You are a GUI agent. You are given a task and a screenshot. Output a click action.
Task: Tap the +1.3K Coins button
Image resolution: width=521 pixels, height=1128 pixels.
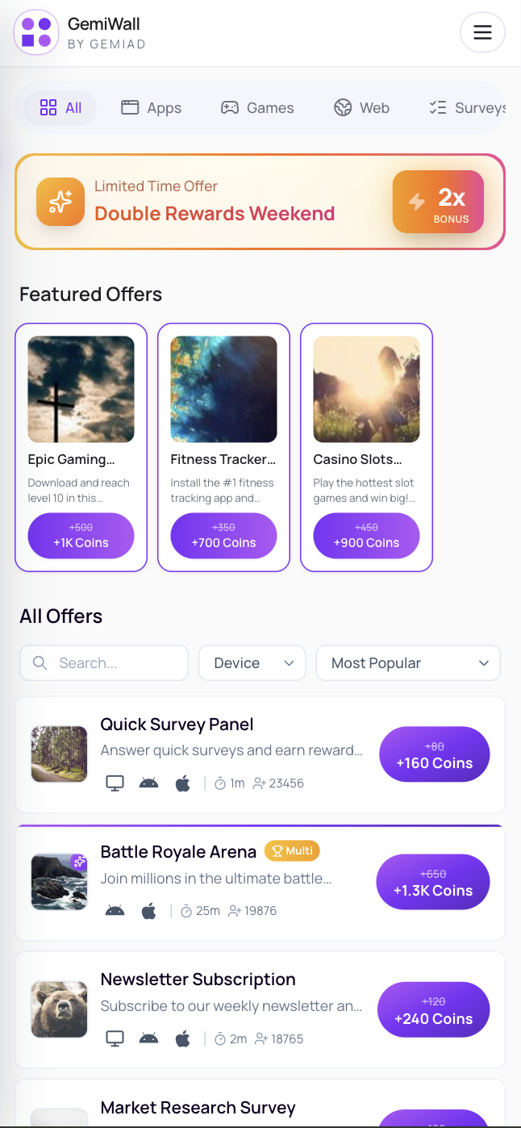(433, 884)
